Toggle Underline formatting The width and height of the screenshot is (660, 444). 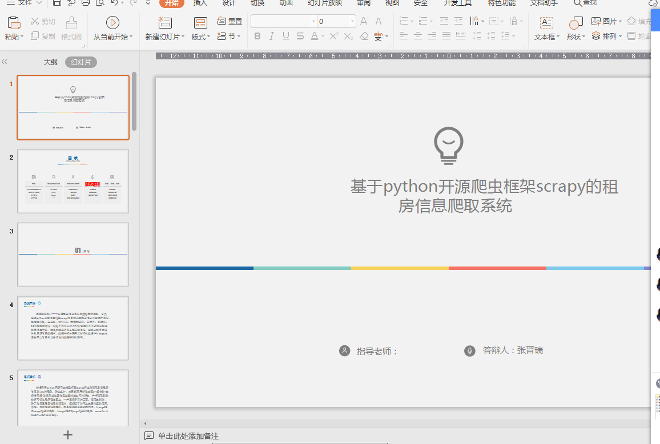[x=286, y=37]
